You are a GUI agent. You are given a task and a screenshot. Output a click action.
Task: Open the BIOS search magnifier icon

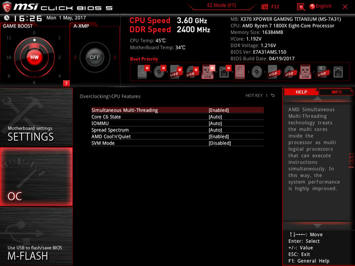tap(301, 7)
